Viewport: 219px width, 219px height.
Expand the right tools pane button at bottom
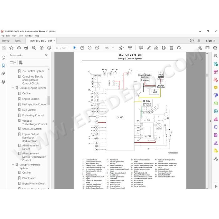pyautogui.click(x=216, y=186)
